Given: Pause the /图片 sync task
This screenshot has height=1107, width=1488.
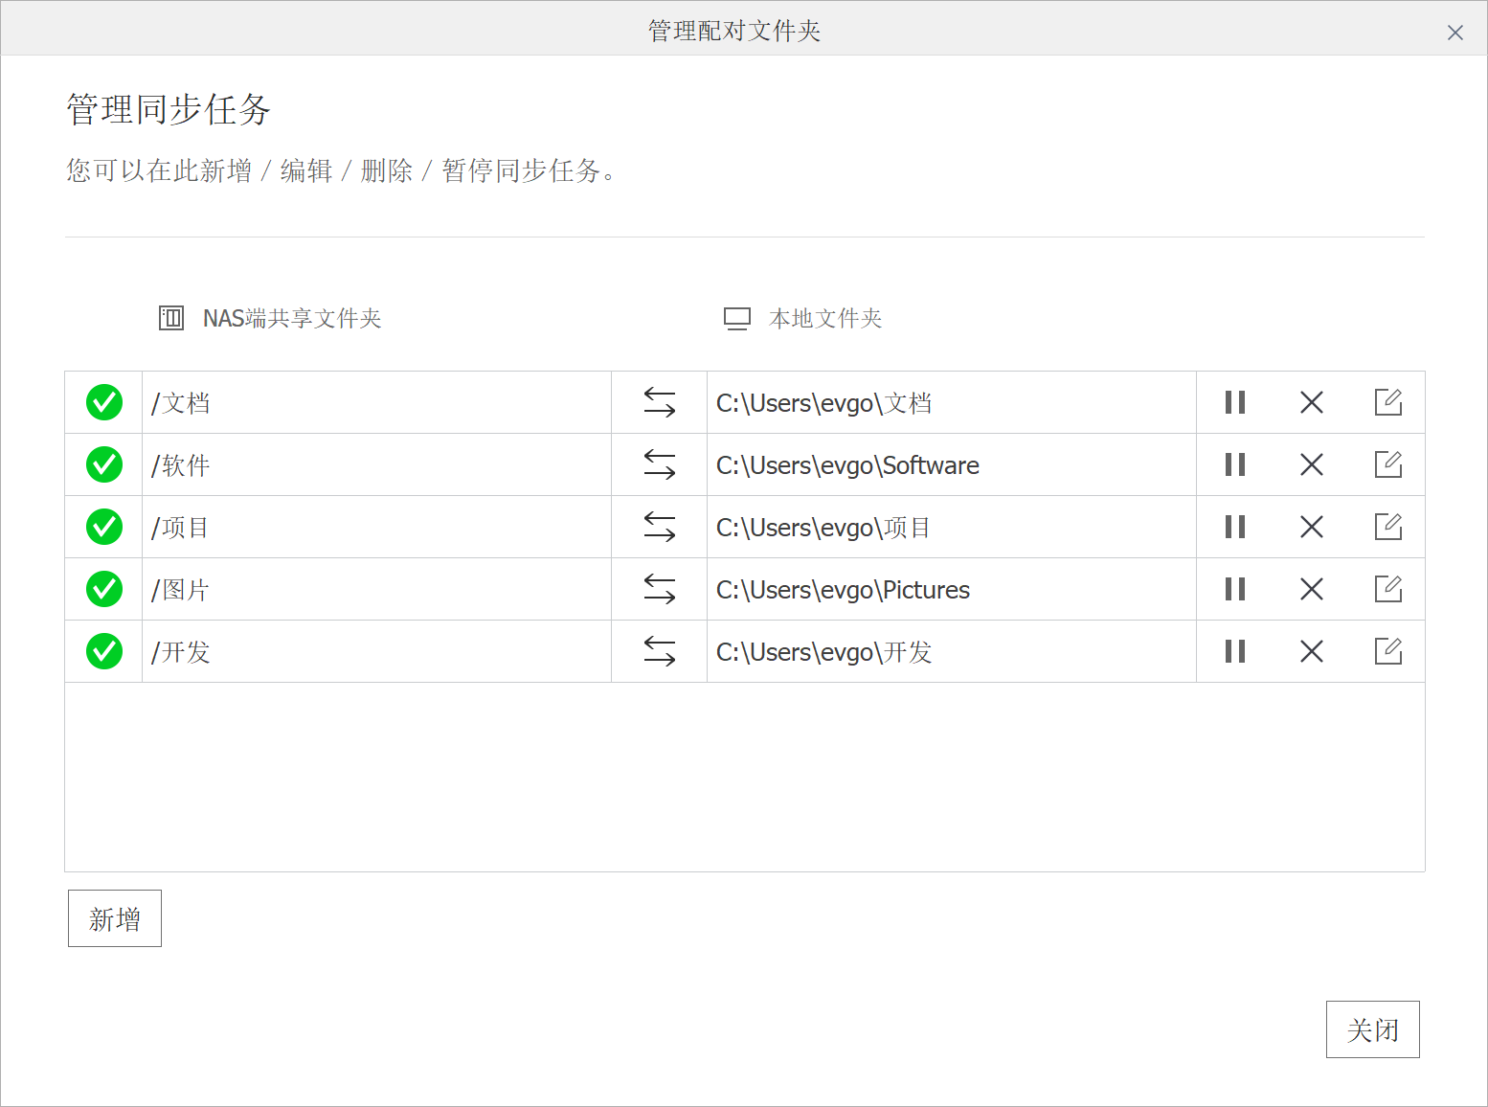Looking at the screenshot, I should (1235, 589).
